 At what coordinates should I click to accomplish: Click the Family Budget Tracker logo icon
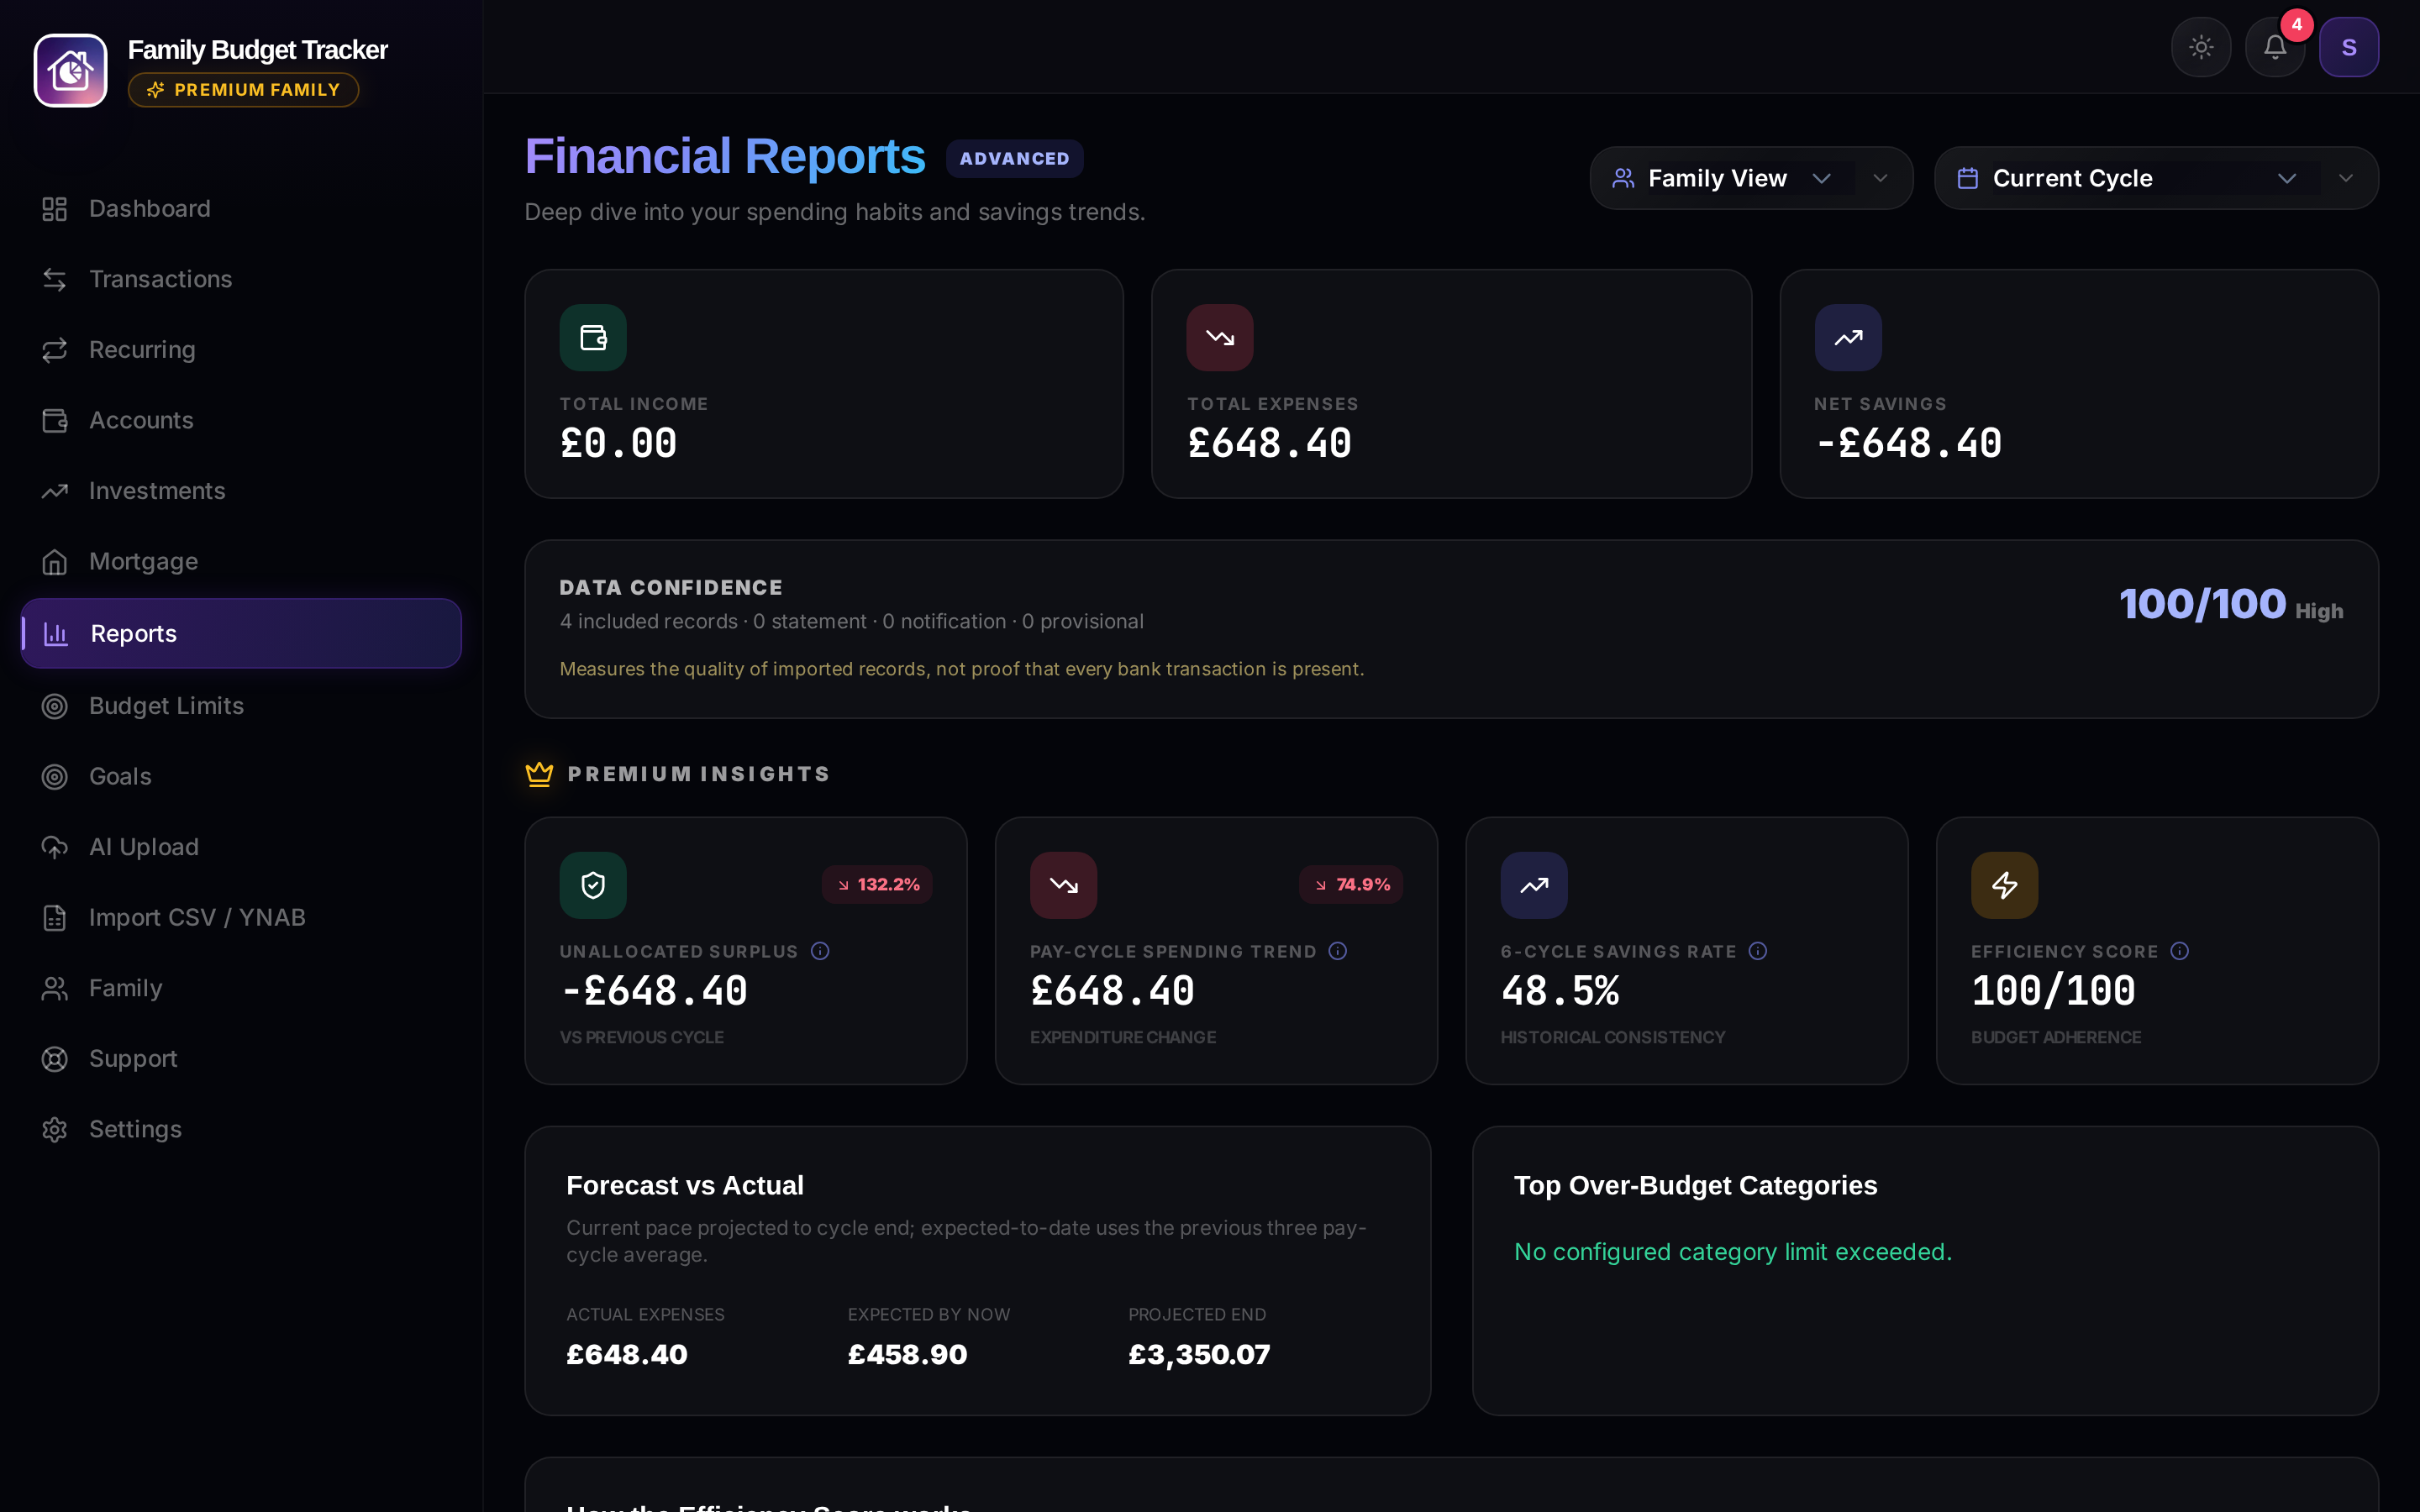click(70, 70)
